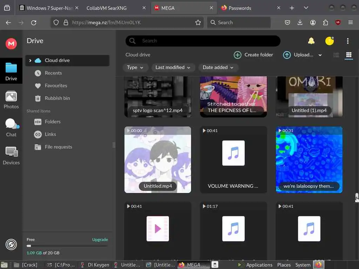
Task: Open Recents
Action: (53, 73)
